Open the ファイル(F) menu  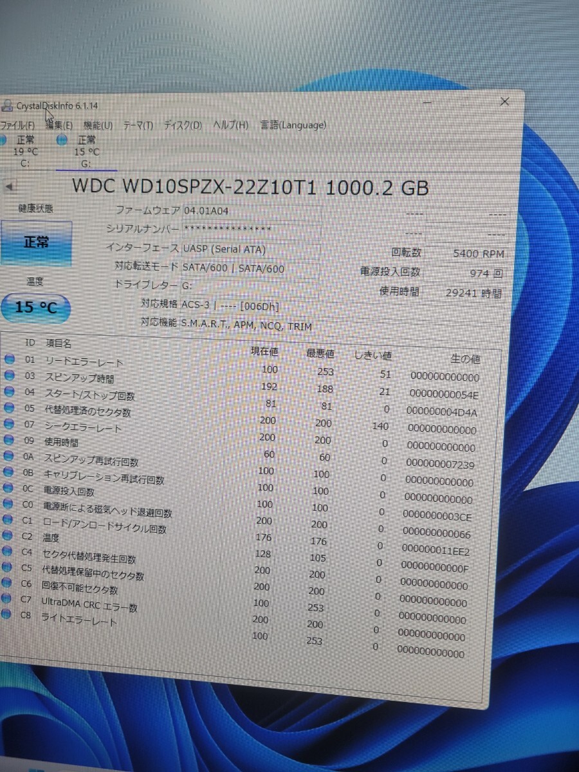point(17,125)
